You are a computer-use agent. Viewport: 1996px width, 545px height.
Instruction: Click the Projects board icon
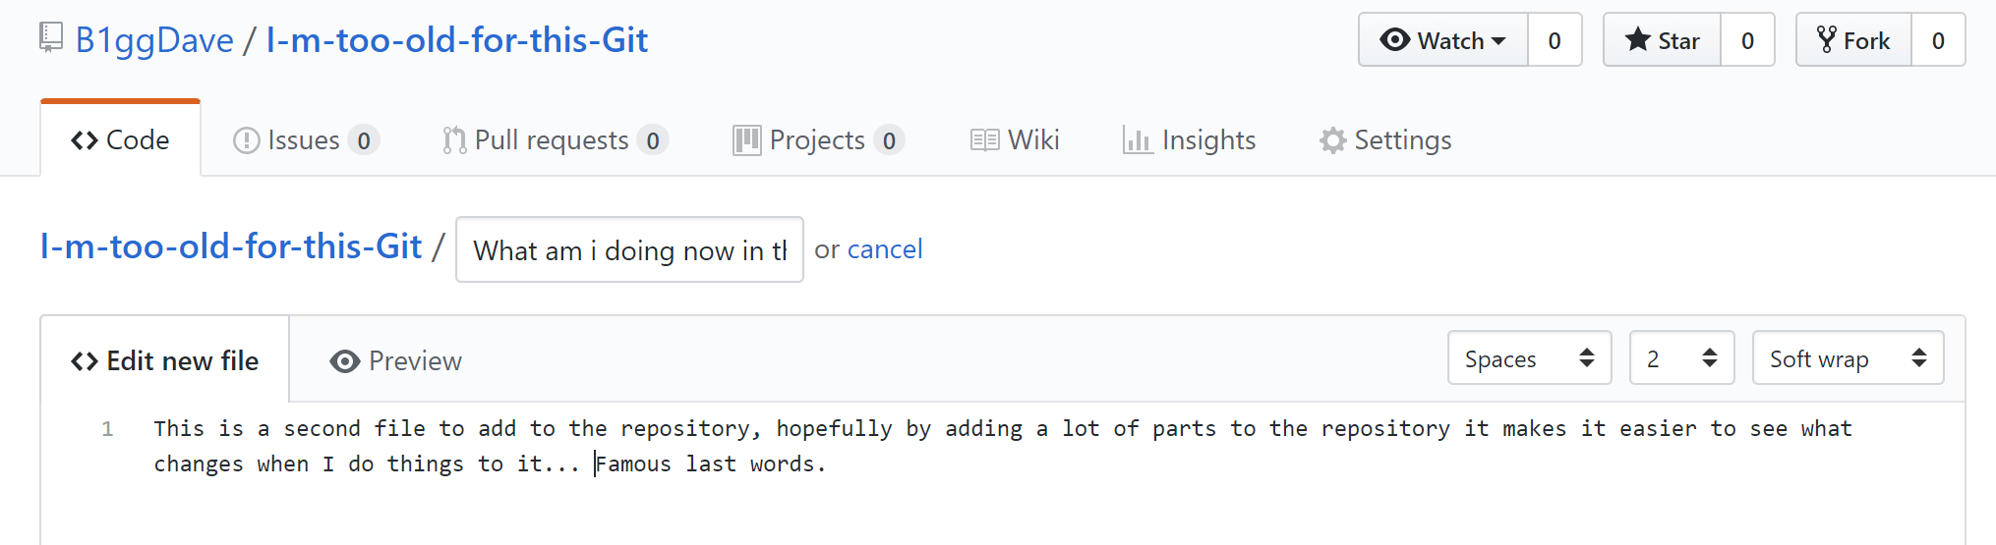747,140
